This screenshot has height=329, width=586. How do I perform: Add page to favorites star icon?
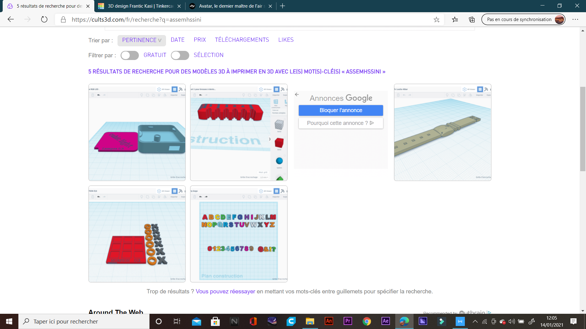436,19
